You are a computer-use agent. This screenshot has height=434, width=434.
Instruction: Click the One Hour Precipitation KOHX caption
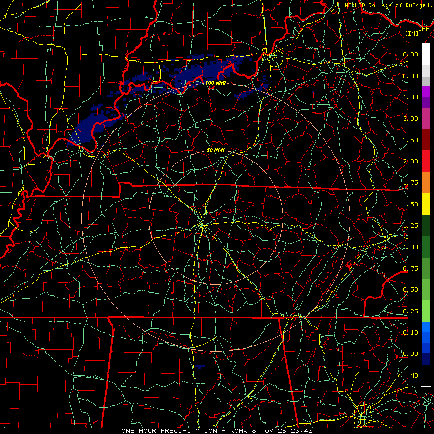point(217,431)
